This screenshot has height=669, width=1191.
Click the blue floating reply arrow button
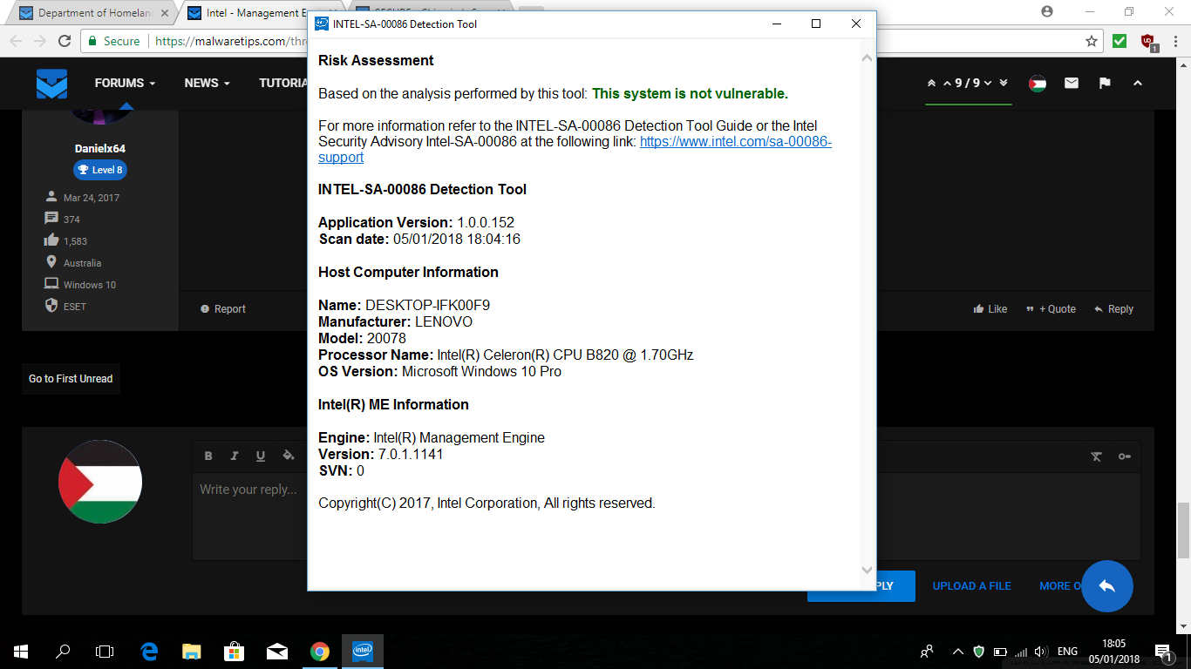(x=1107, y=586)
